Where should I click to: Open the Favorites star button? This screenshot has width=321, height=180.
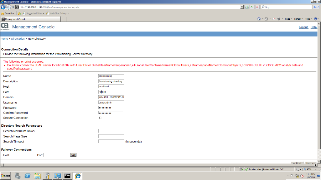tap(8, 13)
